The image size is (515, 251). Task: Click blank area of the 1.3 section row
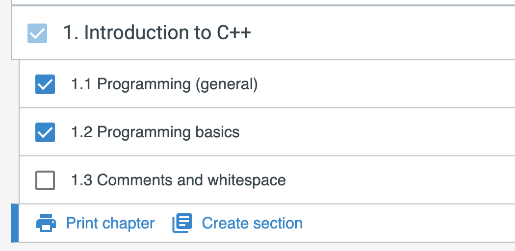pyautogui.click(x=401, y=180)
